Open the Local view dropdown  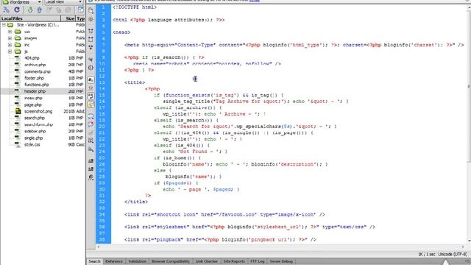tap(63, 2)
